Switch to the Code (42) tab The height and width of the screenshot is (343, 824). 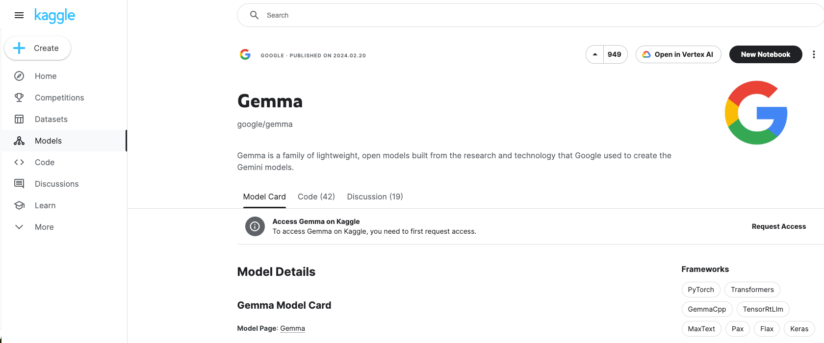click(x=316, y=196)
